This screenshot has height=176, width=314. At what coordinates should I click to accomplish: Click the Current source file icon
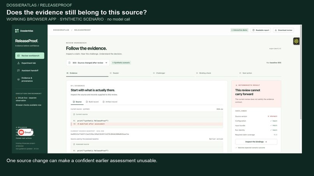(74, 115)
